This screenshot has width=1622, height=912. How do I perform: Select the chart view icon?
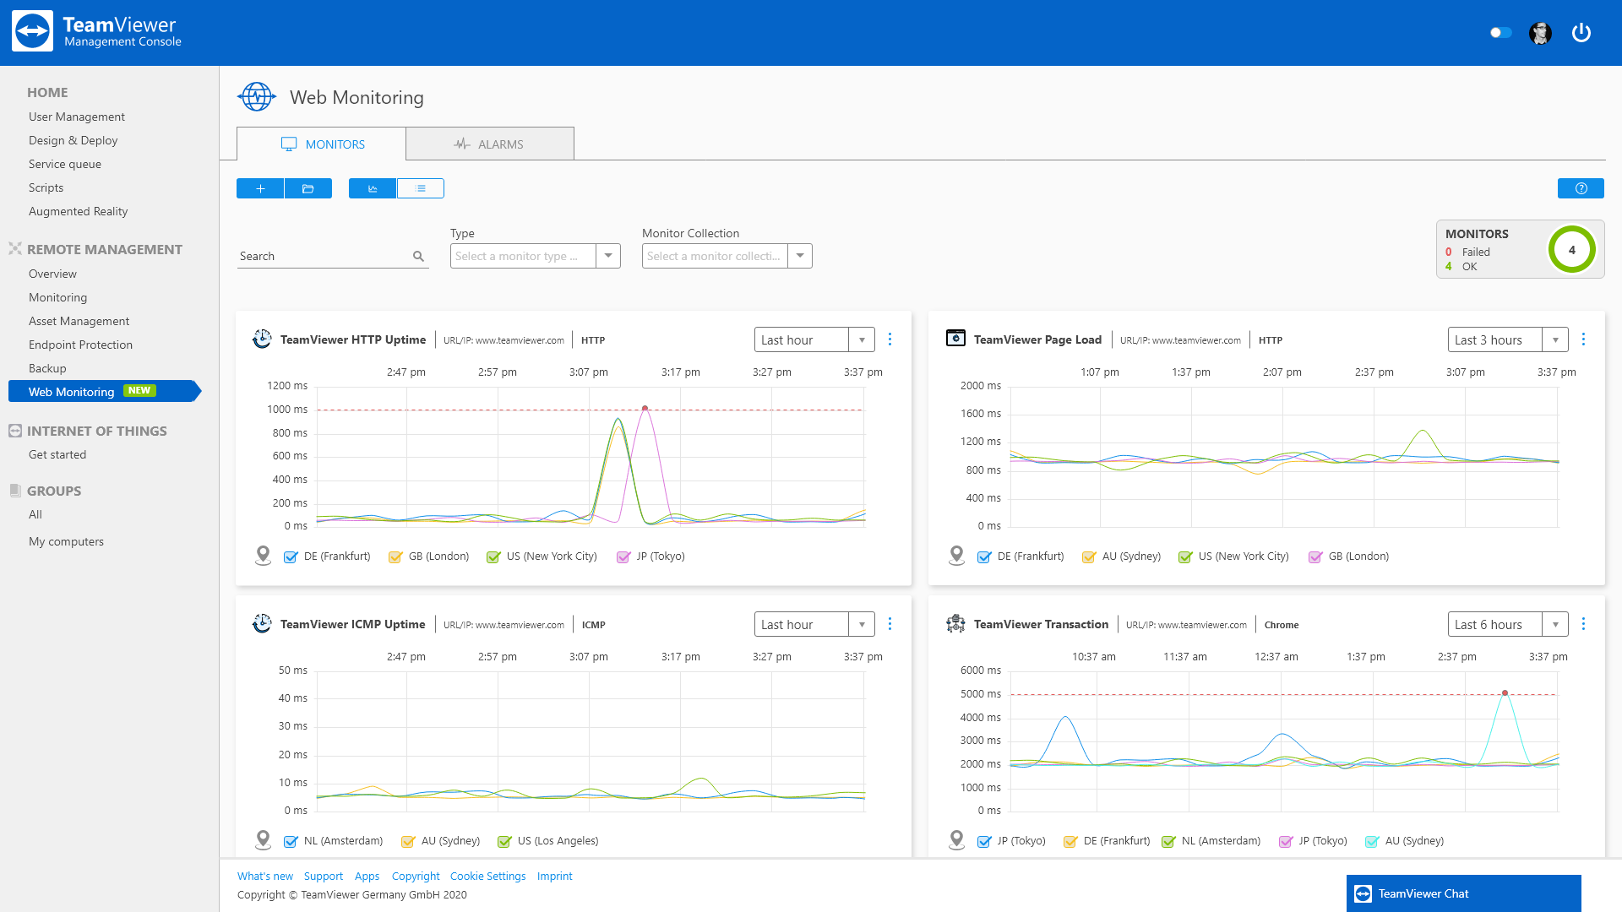(x=372, y=188)
